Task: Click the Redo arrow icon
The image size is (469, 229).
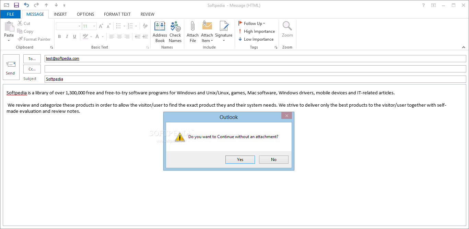Action: tap(36, 5)
